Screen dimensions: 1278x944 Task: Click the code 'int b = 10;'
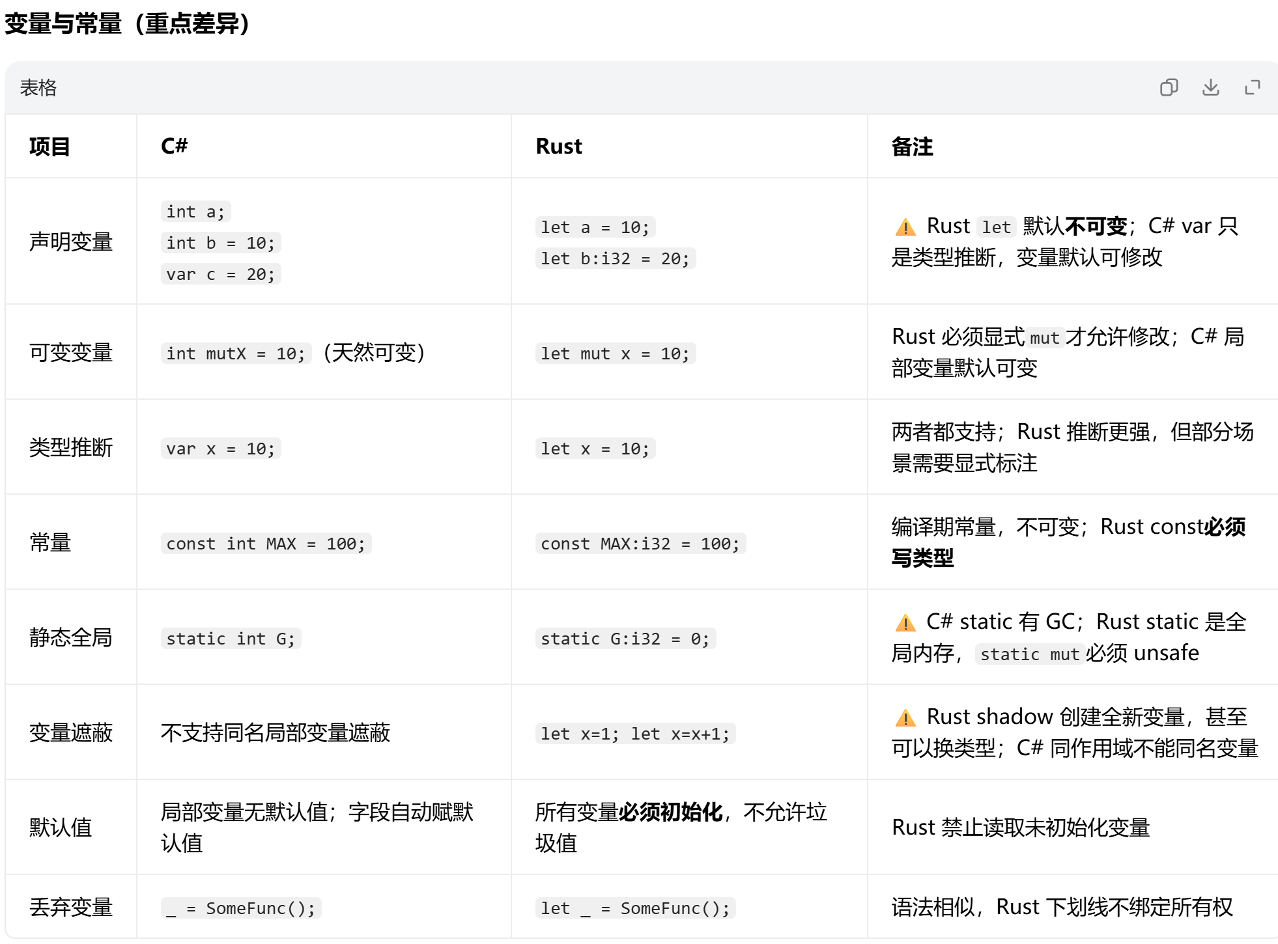pos(221,243)
